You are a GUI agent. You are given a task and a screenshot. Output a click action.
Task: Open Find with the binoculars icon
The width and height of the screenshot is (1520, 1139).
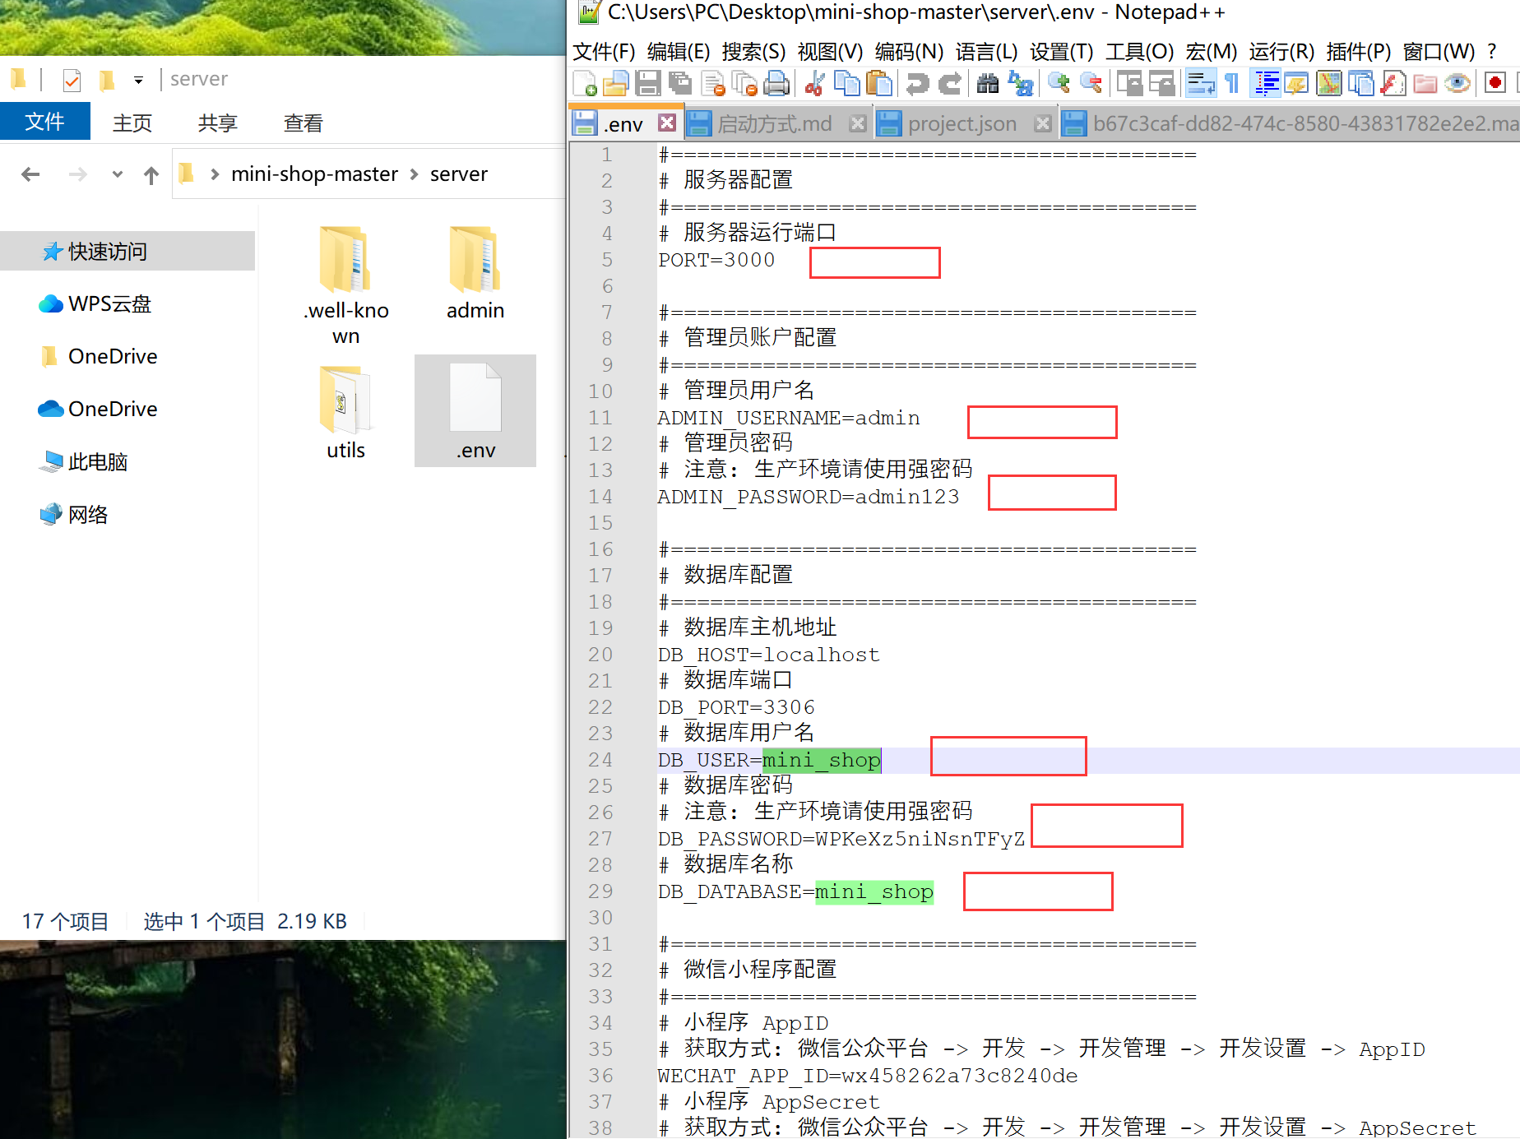point(988,84)
